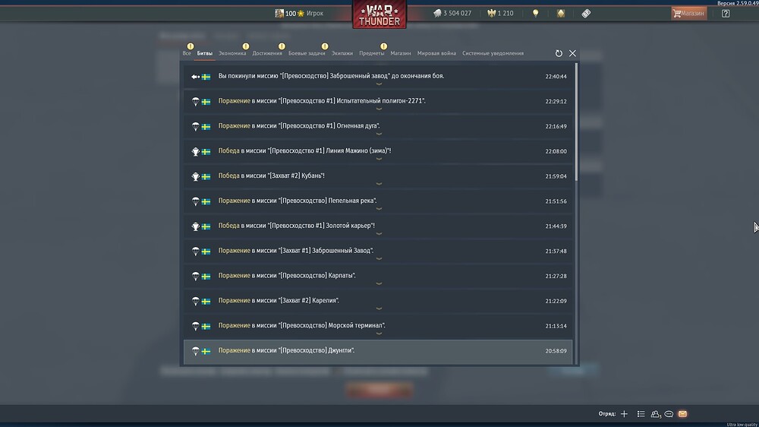759x427 pixels.
Task: Expand the Заброшенный завод left-mission entry chevron
Action: 379,84
